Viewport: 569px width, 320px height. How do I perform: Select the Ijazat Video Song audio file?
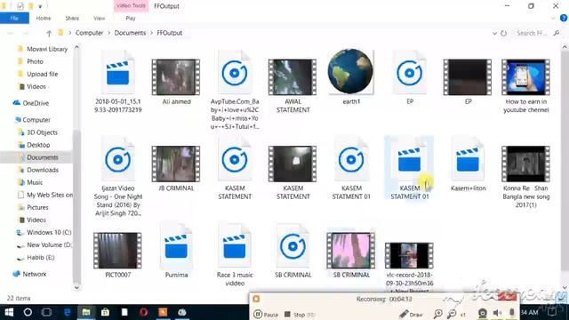click(118, 159)
